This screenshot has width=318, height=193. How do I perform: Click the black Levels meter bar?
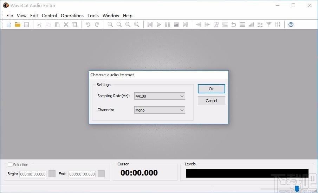pyautogui.click(x=247, y=173)
